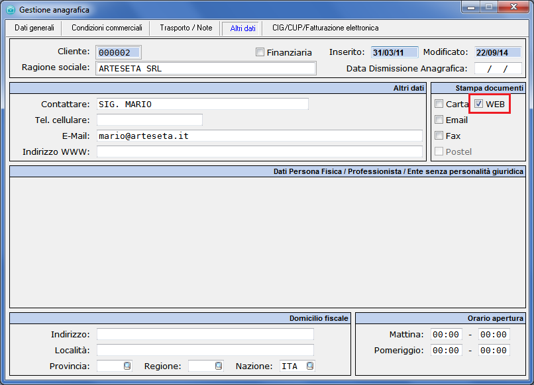Open Nazione lookup icon next to ITA

pos(309,366)
